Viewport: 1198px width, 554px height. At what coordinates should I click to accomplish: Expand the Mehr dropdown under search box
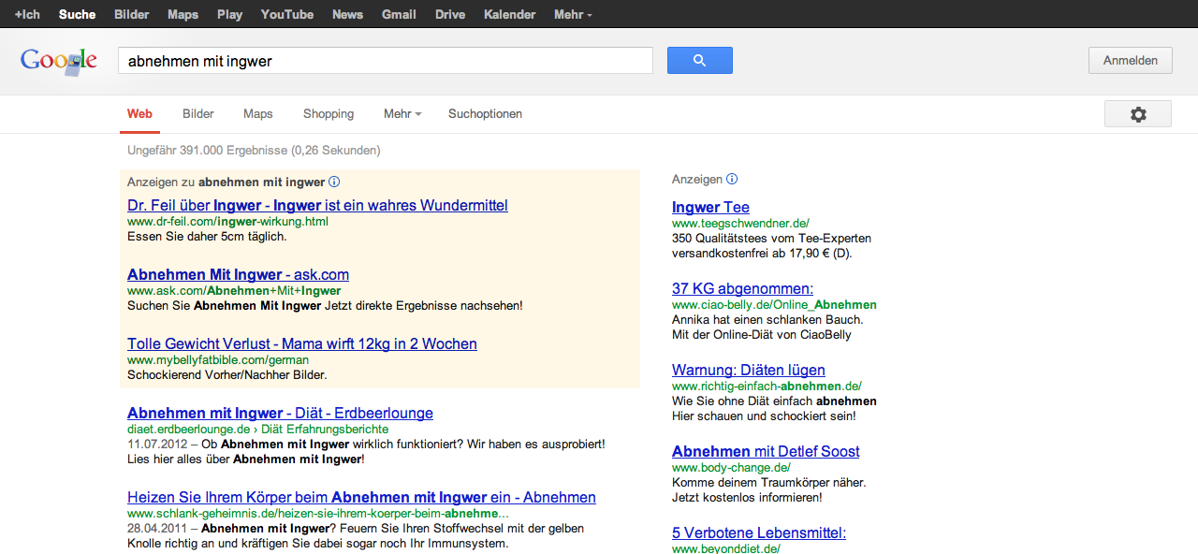(x=402, y=114)
